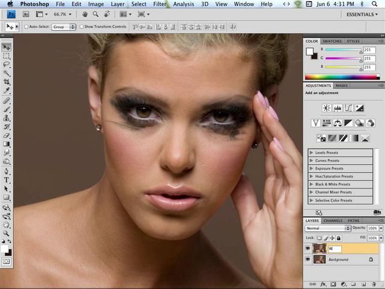
Task: Hide the top layer with eye icon
Action: click(x=307, y=249)
